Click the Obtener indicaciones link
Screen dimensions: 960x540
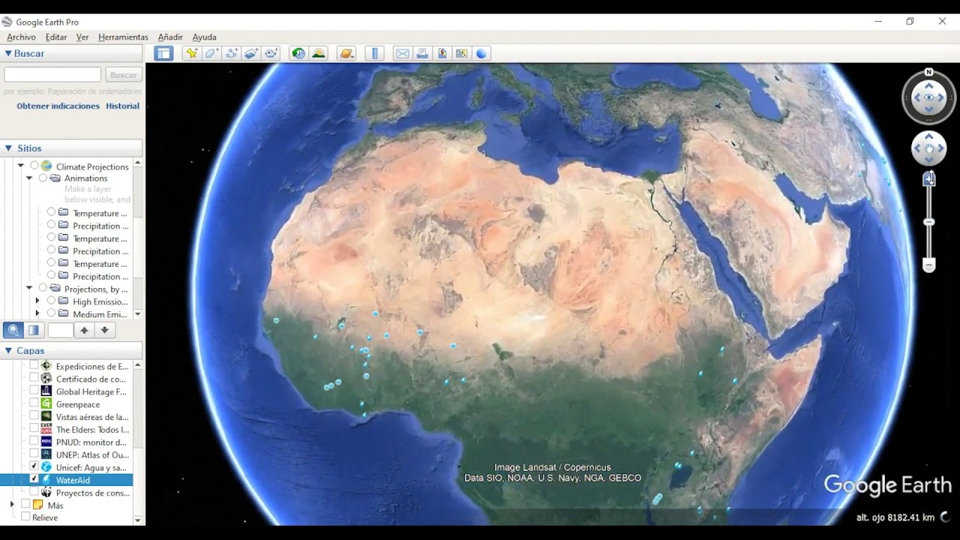click(58, 106)
